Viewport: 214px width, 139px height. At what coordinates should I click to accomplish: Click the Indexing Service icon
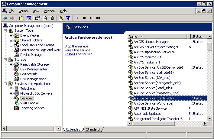(x=17, y=108)
